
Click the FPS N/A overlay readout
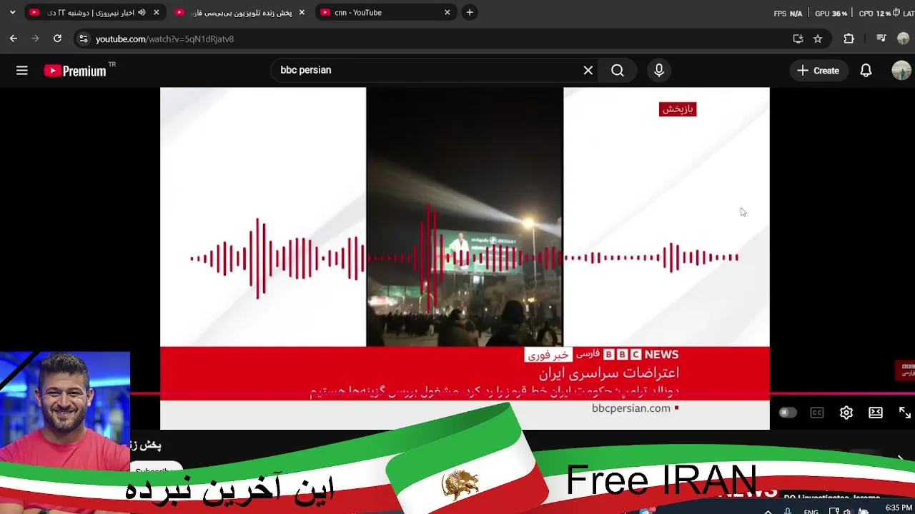788,14
